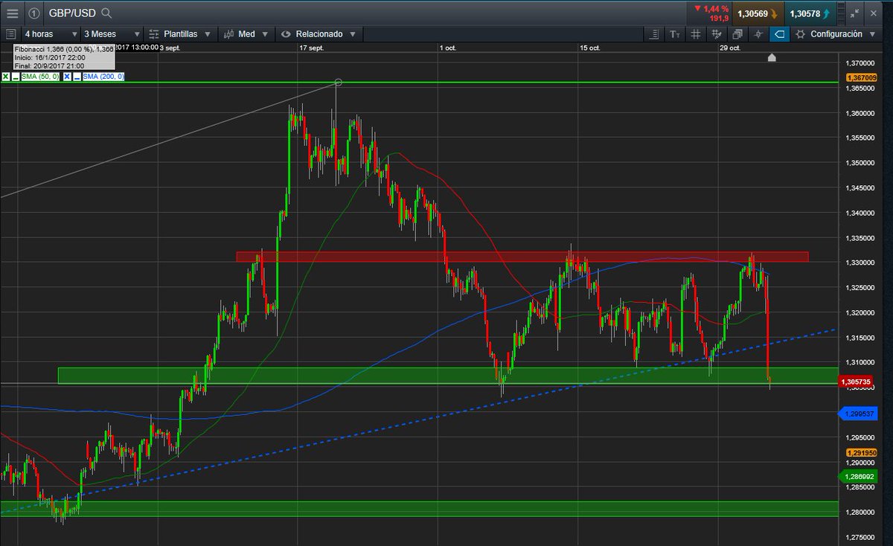Toggle the crosshair cursor tool
This screenshot has width=893, height=546.
(758, 34)
